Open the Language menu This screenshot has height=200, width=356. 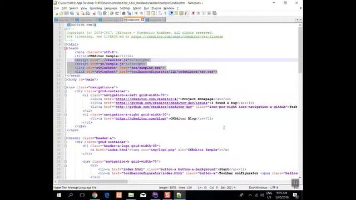pos(111,8)
